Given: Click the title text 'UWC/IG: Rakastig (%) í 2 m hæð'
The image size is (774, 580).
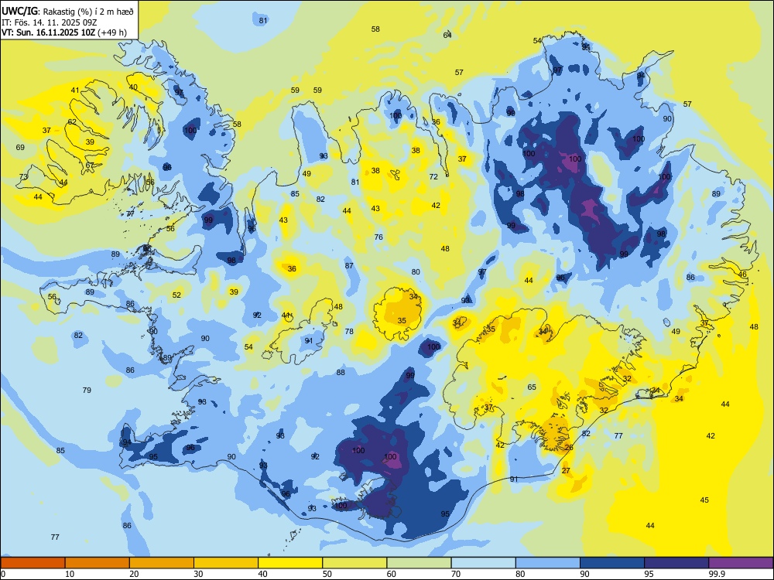Looking at the screenshot, I should pyautogui.click(x=67, y=11).
